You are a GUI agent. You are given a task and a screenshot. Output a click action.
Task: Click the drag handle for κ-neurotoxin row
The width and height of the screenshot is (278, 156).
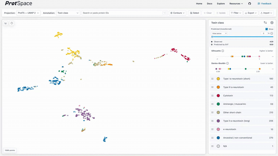point(212,129)
